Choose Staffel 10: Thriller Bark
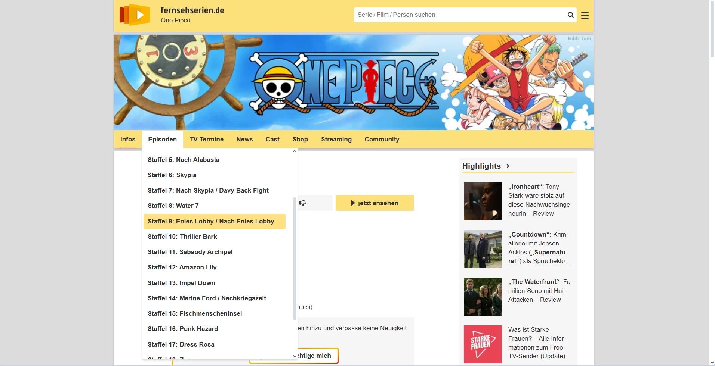 pos(215,237)
